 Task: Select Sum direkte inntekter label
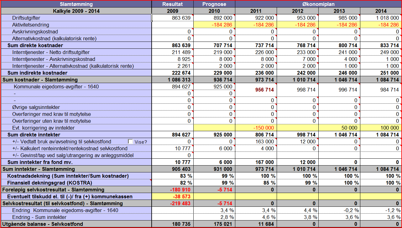coord(76,135)
